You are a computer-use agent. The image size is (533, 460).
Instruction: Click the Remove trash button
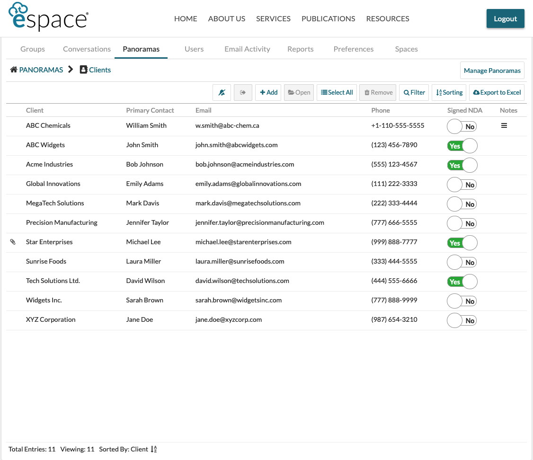click(378, 92)
